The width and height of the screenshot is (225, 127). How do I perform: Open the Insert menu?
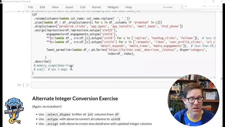point(69,7)
